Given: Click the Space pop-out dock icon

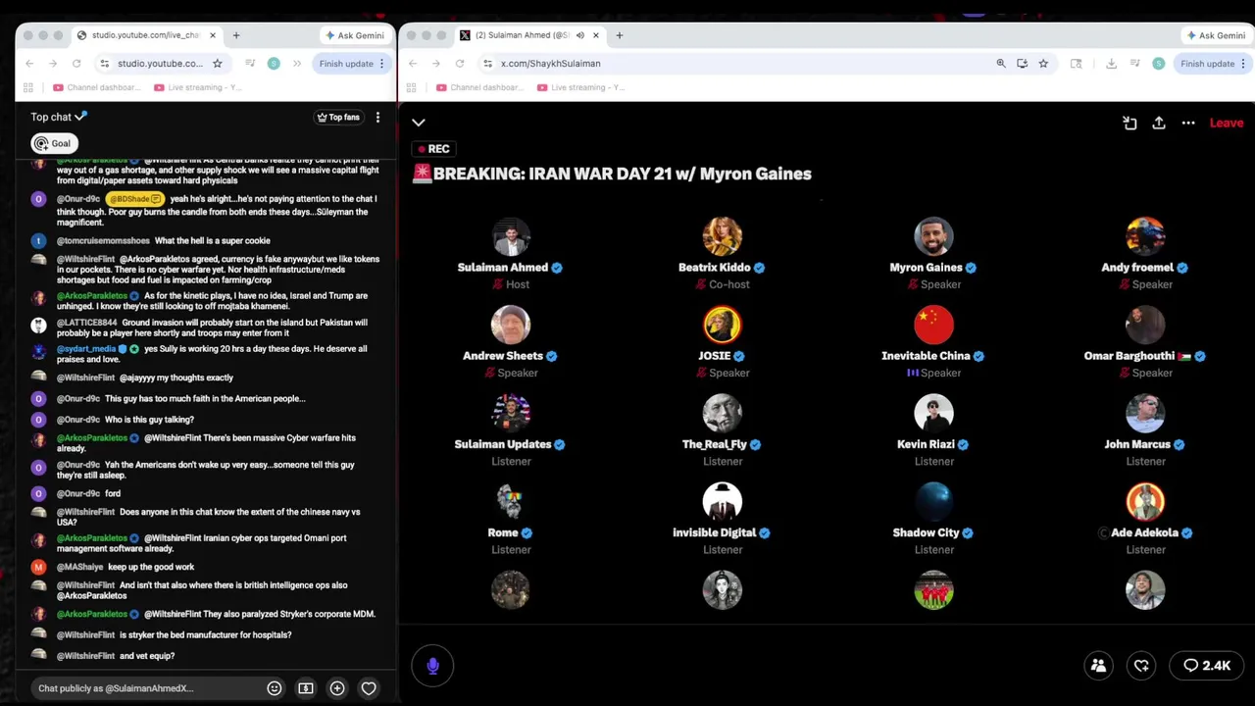Looking at the screenshot, I should [1129, 123].
